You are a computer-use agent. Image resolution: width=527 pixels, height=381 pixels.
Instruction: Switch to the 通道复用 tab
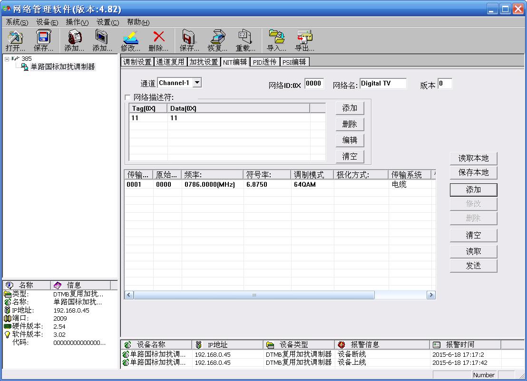coord(170,62)
